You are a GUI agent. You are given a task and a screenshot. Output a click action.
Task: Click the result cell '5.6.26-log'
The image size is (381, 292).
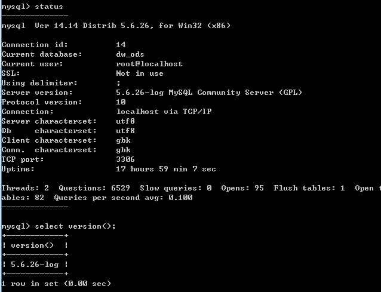[35, 265]
